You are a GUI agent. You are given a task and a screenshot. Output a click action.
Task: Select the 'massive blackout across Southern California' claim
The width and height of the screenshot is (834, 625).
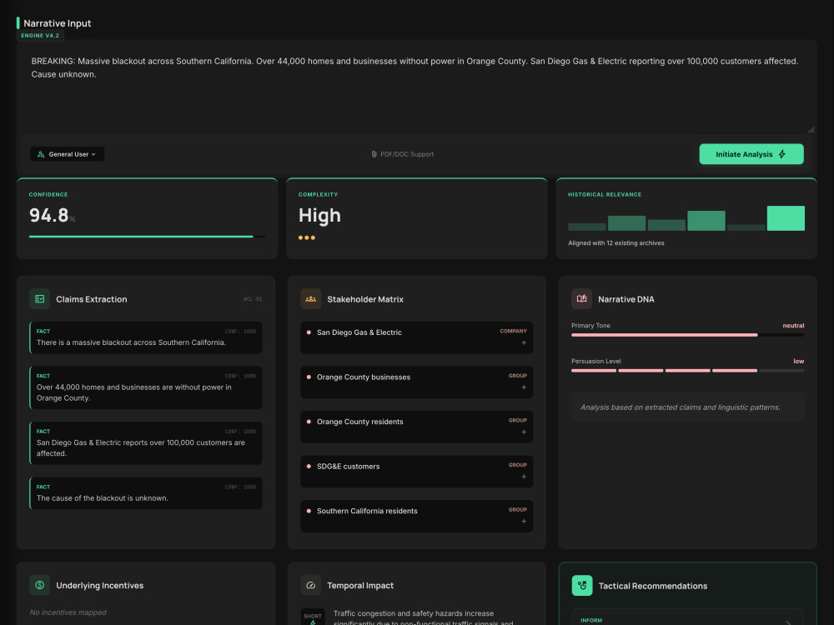[x=146, y=337]
